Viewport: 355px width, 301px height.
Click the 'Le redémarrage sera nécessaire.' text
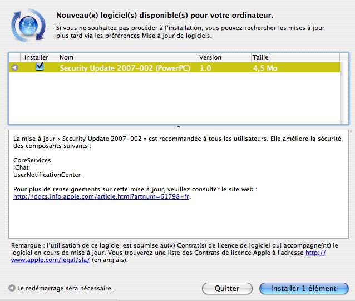pos(65,288)
